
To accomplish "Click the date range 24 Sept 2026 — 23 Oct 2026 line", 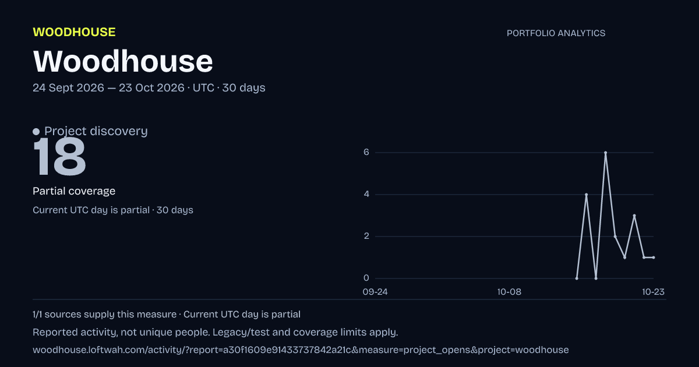I will click(149, 88).
